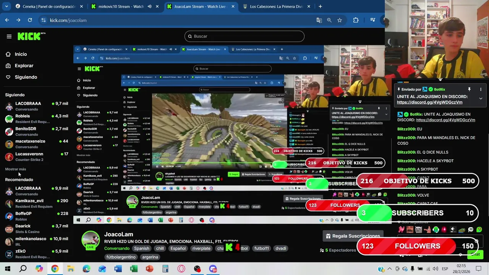Click the translate page icon

point(319,20)
